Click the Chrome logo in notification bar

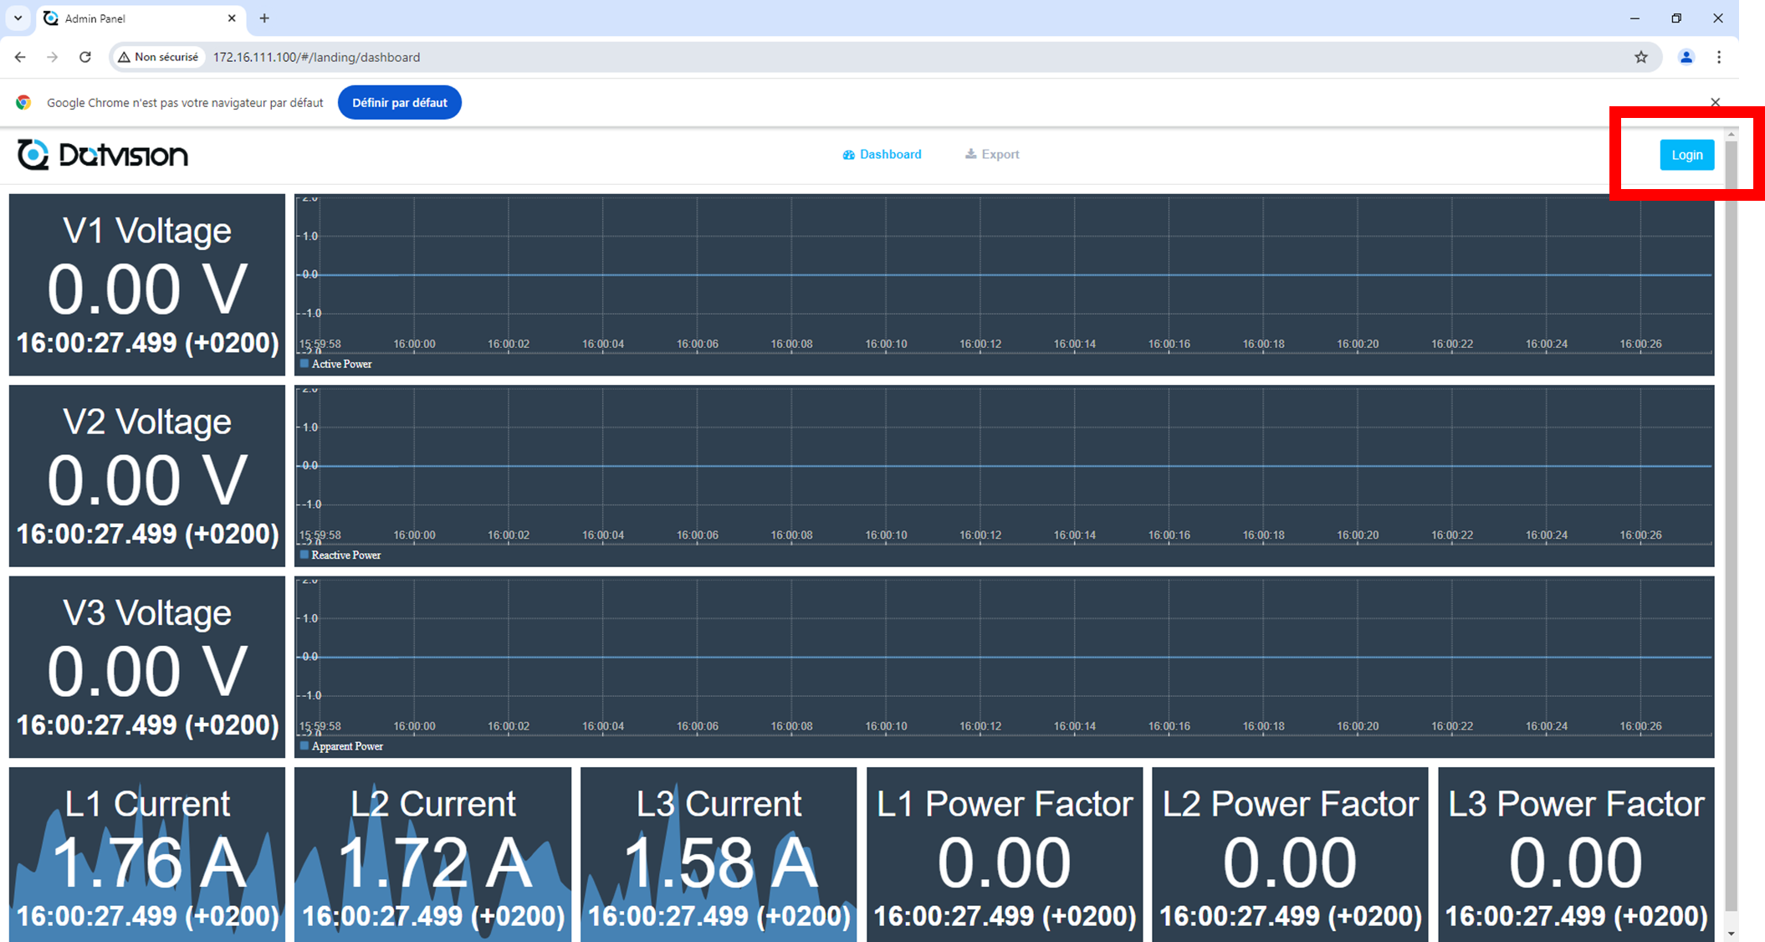click(23, 102)
